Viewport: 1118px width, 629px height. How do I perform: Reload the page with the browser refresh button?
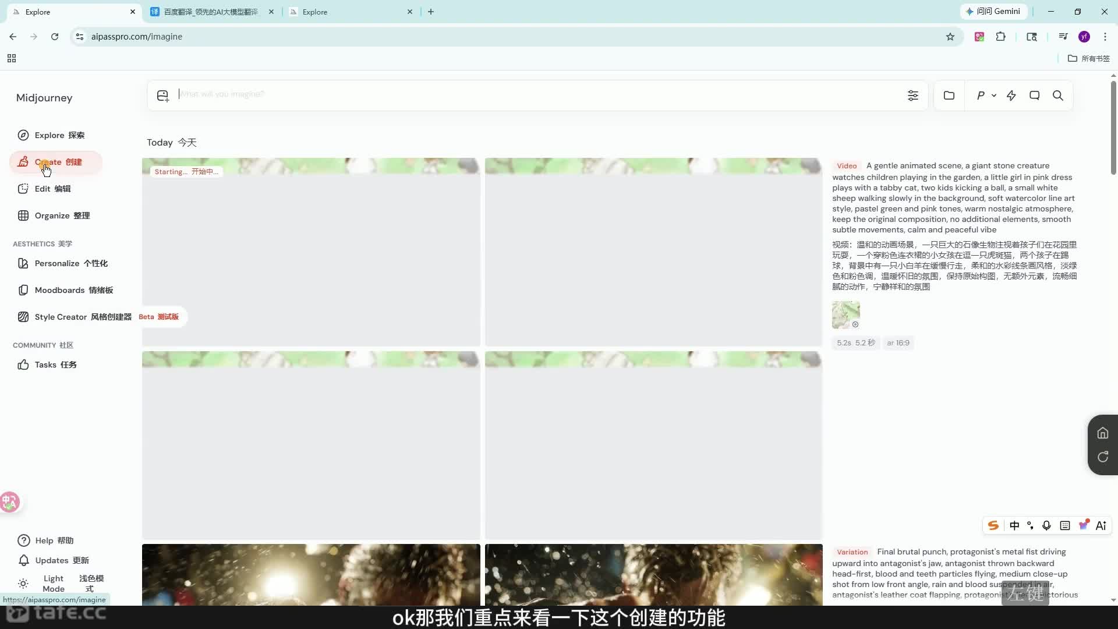[55, 37]
